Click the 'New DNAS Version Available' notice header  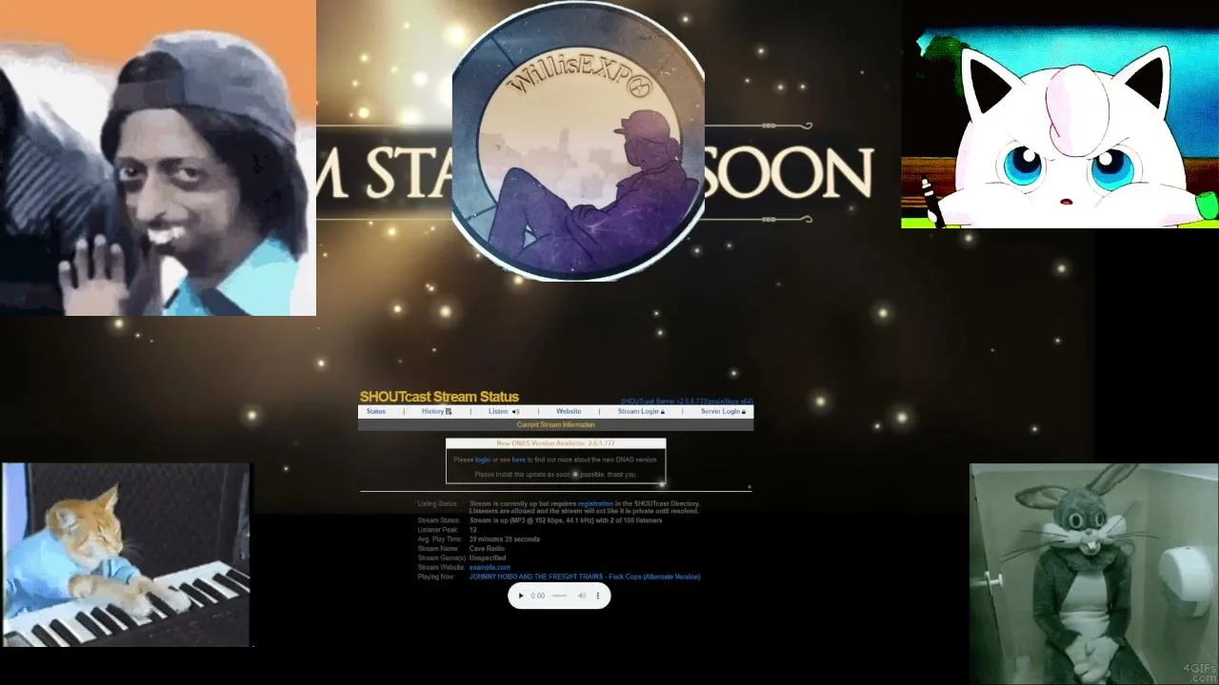coord(556,443)
